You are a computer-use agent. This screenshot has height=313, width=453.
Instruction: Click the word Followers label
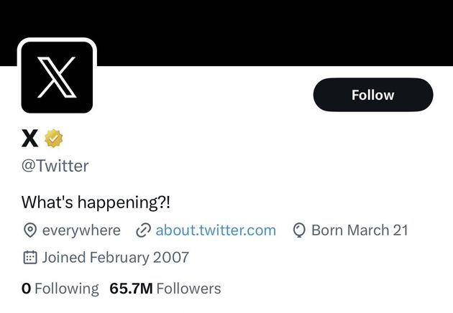[188, 288]
